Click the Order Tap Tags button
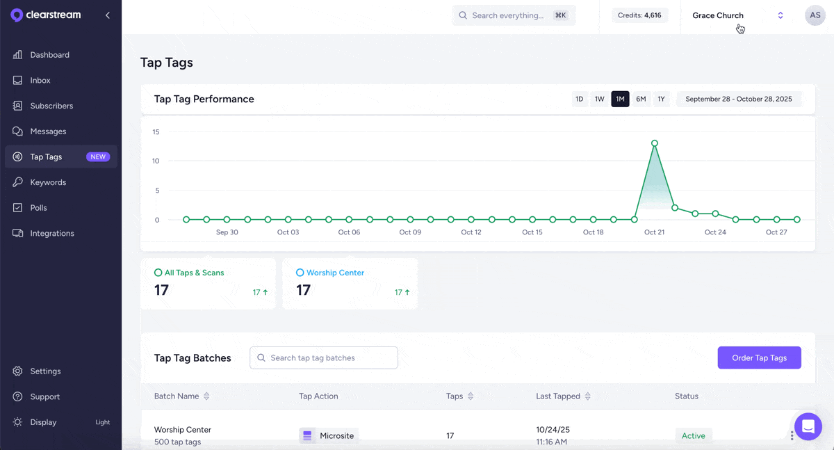834x450 pixels. coord(759,358)
